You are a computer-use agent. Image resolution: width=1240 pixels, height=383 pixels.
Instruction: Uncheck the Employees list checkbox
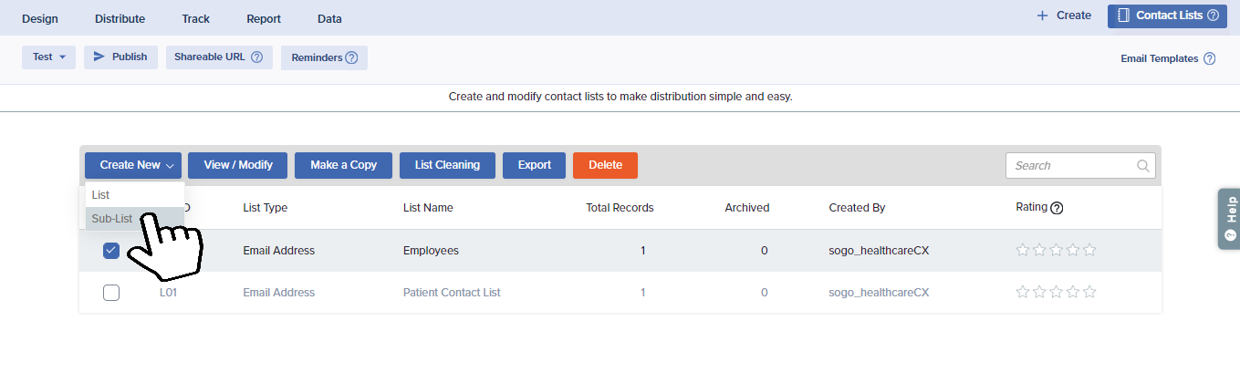click(x=111, y=251)
